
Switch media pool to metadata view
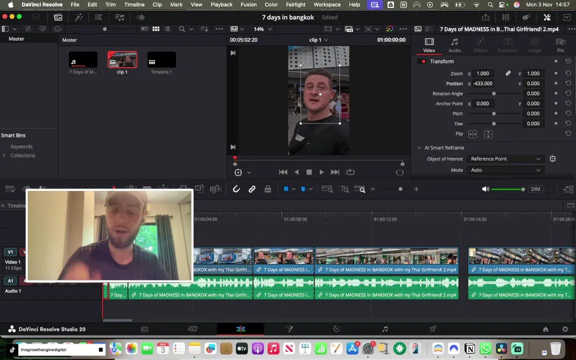pyautogui.click(x=144, y=29)
